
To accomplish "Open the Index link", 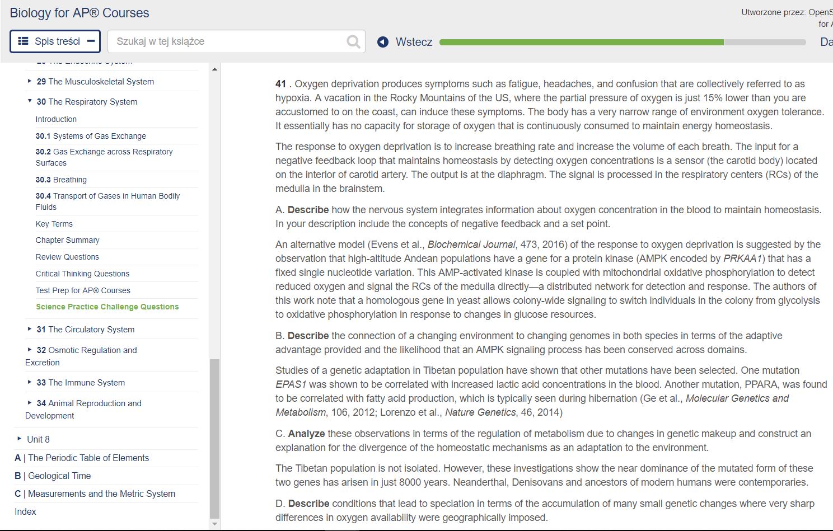I will [x=25, y=511].
